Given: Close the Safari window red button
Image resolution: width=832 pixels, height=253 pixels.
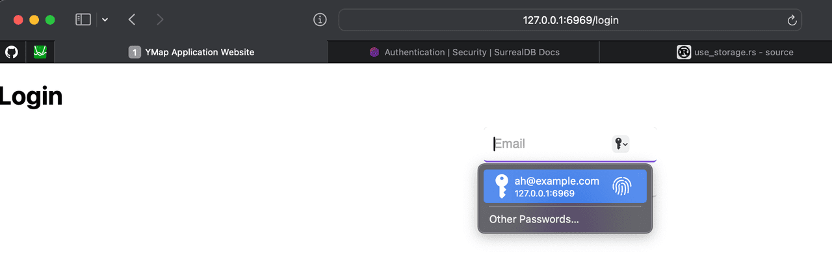Looking at the screenshot, I should tap(18, 20).
